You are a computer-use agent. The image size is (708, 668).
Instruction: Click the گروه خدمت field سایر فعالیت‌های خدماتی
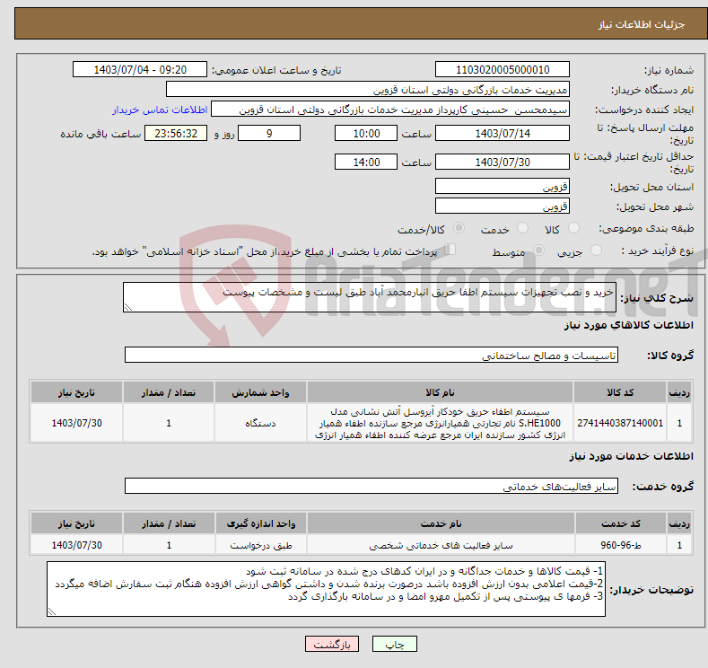pyautogui.click(x=371, y=486)
